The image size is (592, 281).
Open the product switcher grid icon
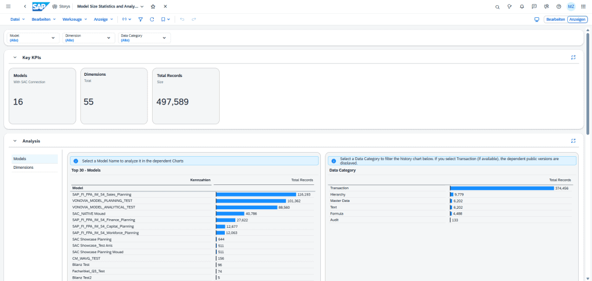pos(583,6)
